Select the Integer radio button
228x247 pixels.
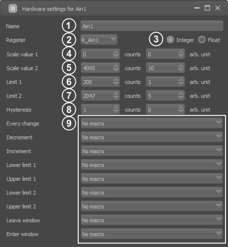pyautogui.click(x=170, y=40)
